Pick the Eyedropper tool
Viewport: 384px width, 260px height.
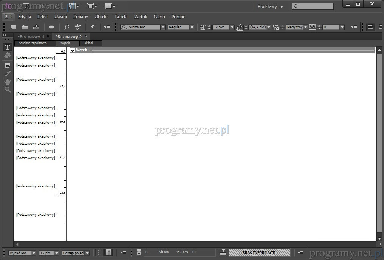point(7,74)
